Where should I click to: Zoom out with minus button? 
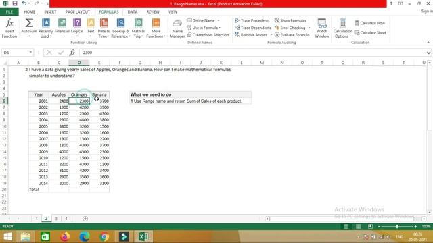[379, 227]
